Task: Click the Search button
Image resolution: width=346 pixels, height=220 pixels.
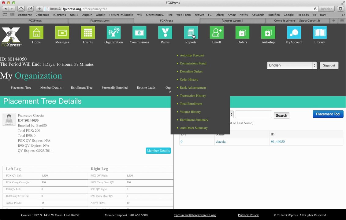Action: pos(281,116)
